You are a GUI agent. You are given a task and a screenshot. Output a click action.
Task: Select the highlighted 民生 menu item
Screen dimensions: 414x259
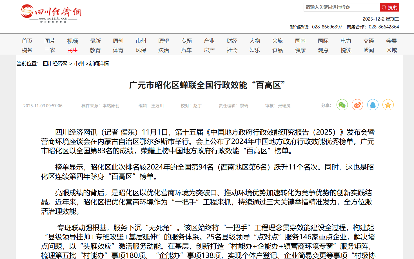[x=73, y=50]
